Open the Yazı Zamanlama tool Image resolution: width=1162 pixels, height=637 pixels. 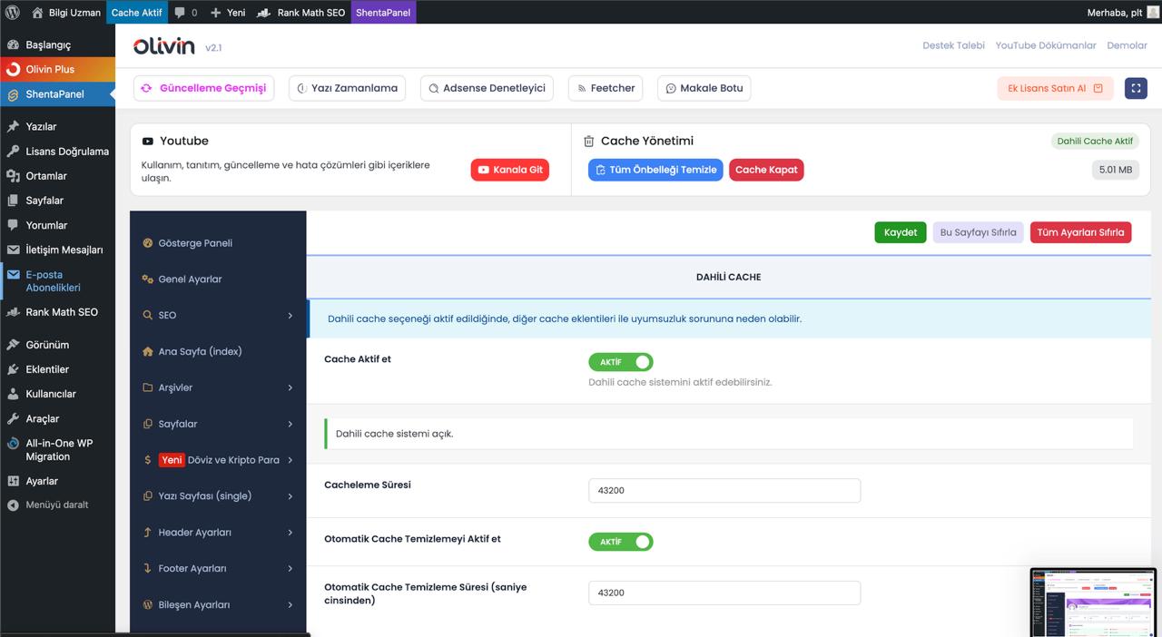tap(347, 88)
